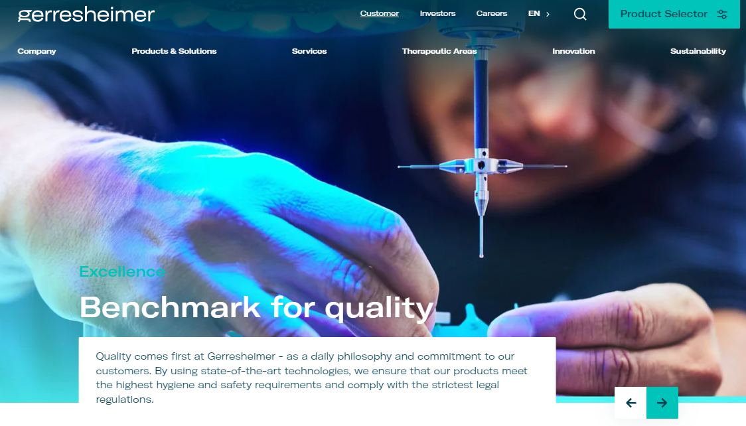Image resolution: width=746 pixels, height=426 pixels.
Task: Click the Product Selector button
Action: click(x=674, y=14)
